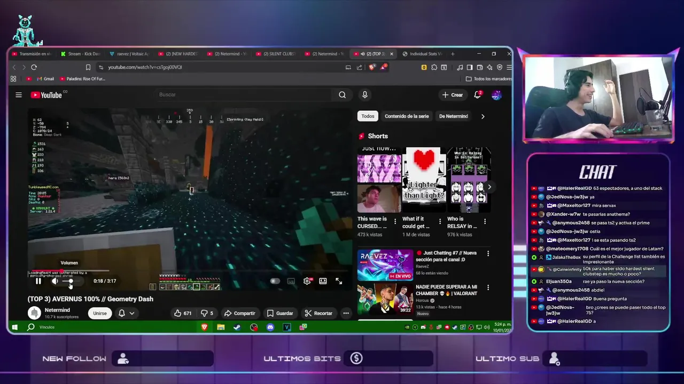
Task: Select the De Netermind chip
Action: (453, 116)
